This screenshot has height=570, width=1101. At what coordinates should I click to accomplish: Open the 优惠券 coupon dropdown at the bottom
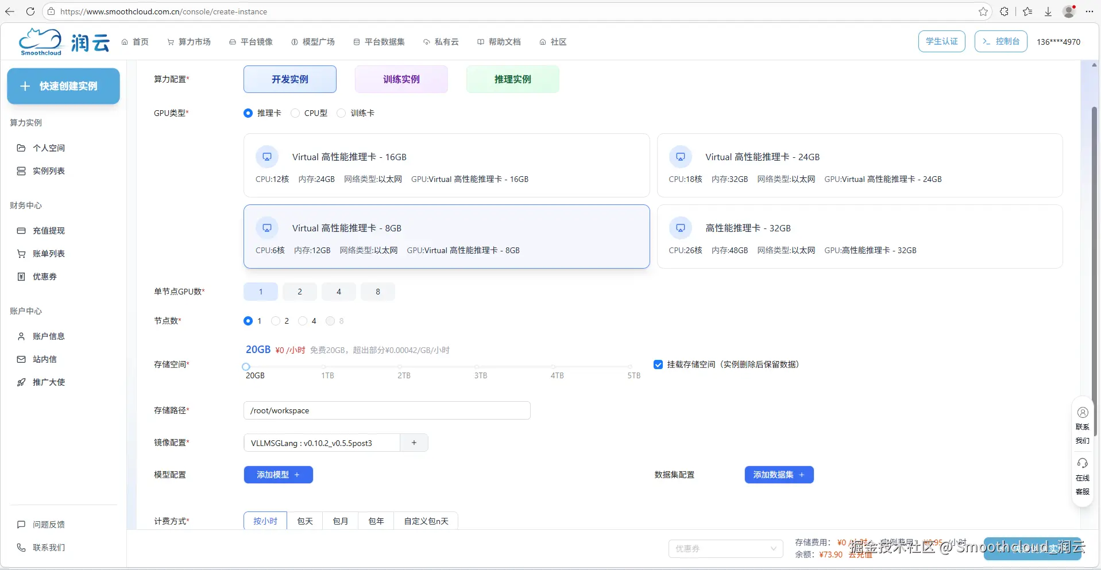(x=726, y=549)
